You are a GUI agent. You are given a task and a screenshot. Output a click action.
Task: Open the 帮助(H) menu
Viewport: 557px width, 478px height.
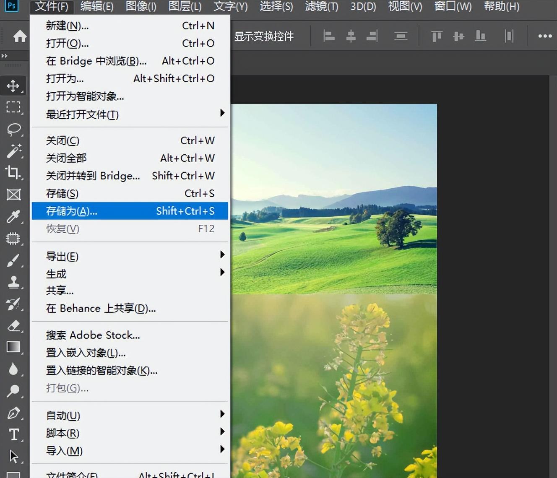[x=502, y=6]
